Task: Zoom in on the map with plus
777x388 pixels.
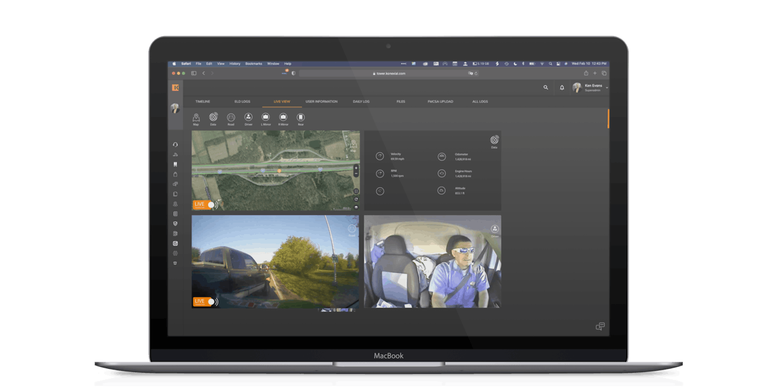Action: click(x=356, y=169)
